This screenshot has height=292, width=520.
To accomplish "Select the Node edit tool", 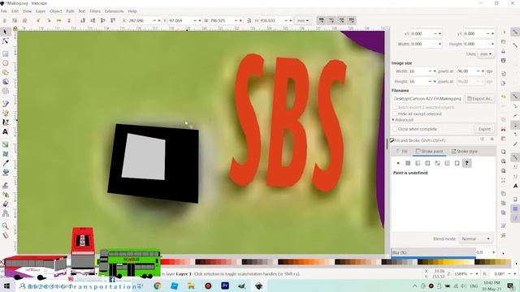I will coord(5,41).
